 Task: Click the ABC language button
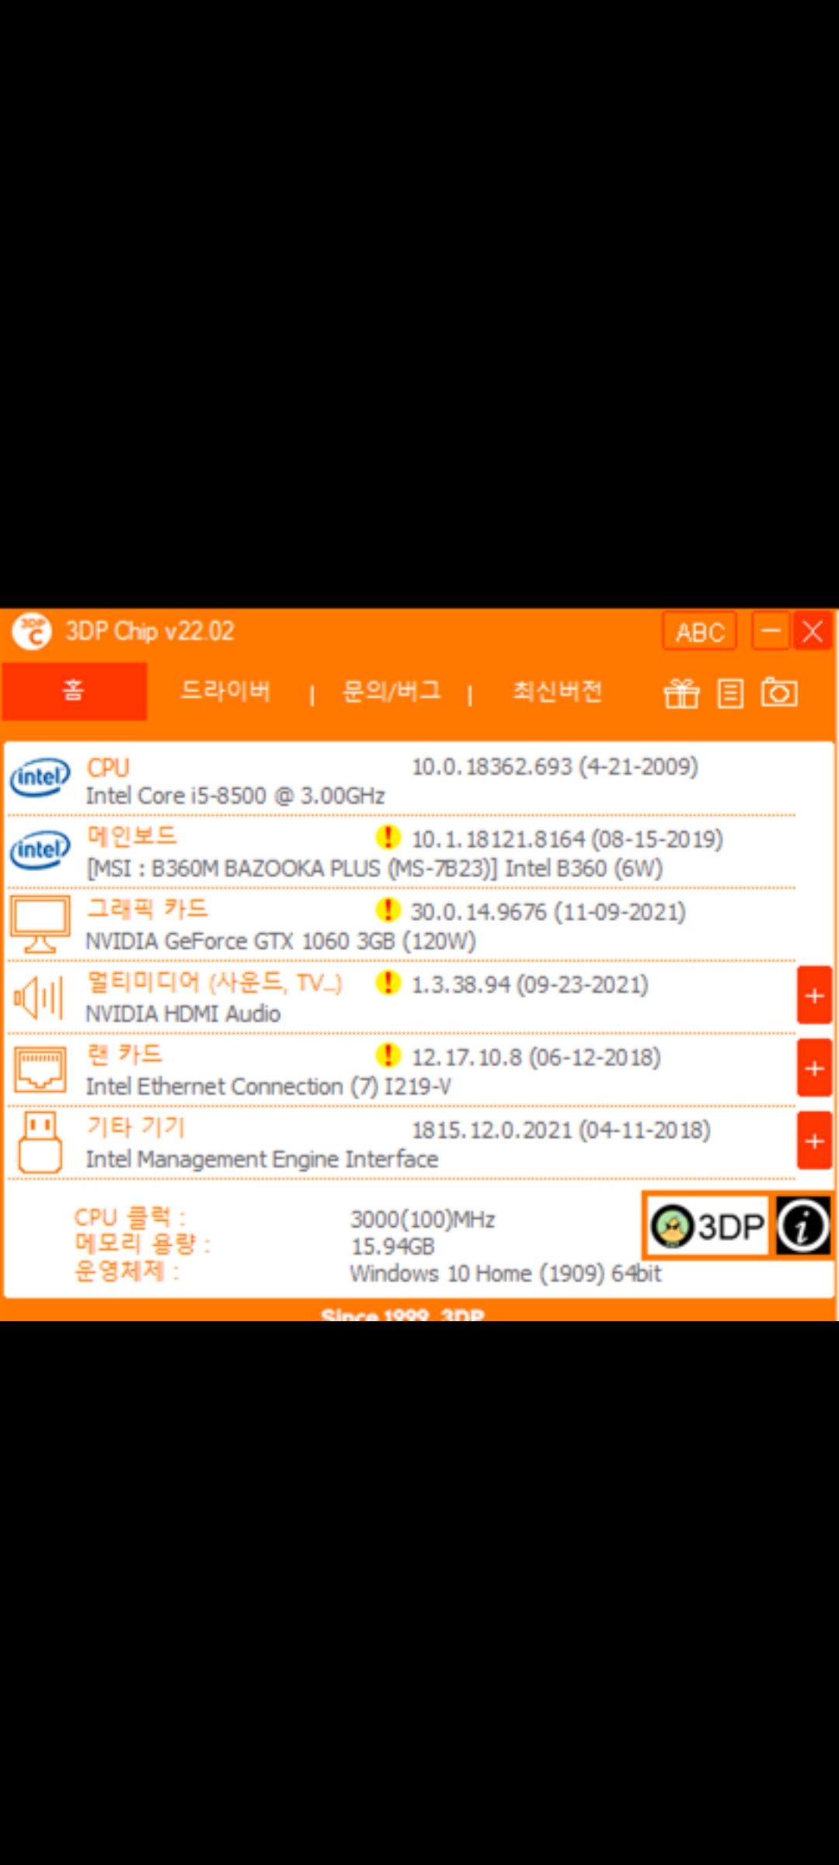click(x=700, y=632)
